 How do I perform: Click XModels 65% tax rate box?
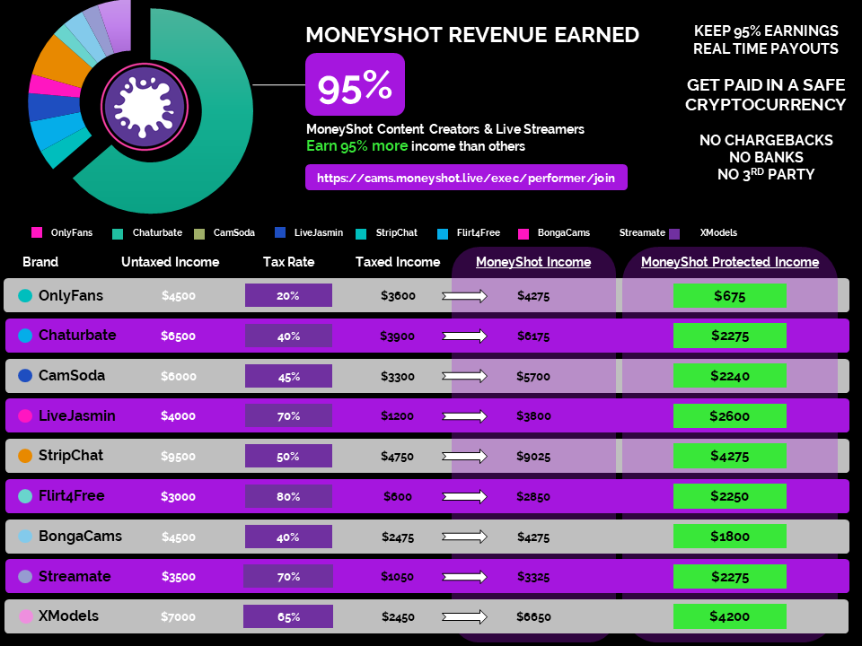tap(288, 616)
